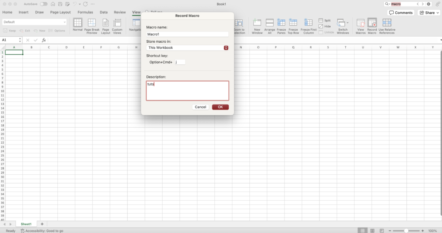Clear the macro search field
This screenshot has width=442, height=233.
pyautogui.click(x=429, y=4)
